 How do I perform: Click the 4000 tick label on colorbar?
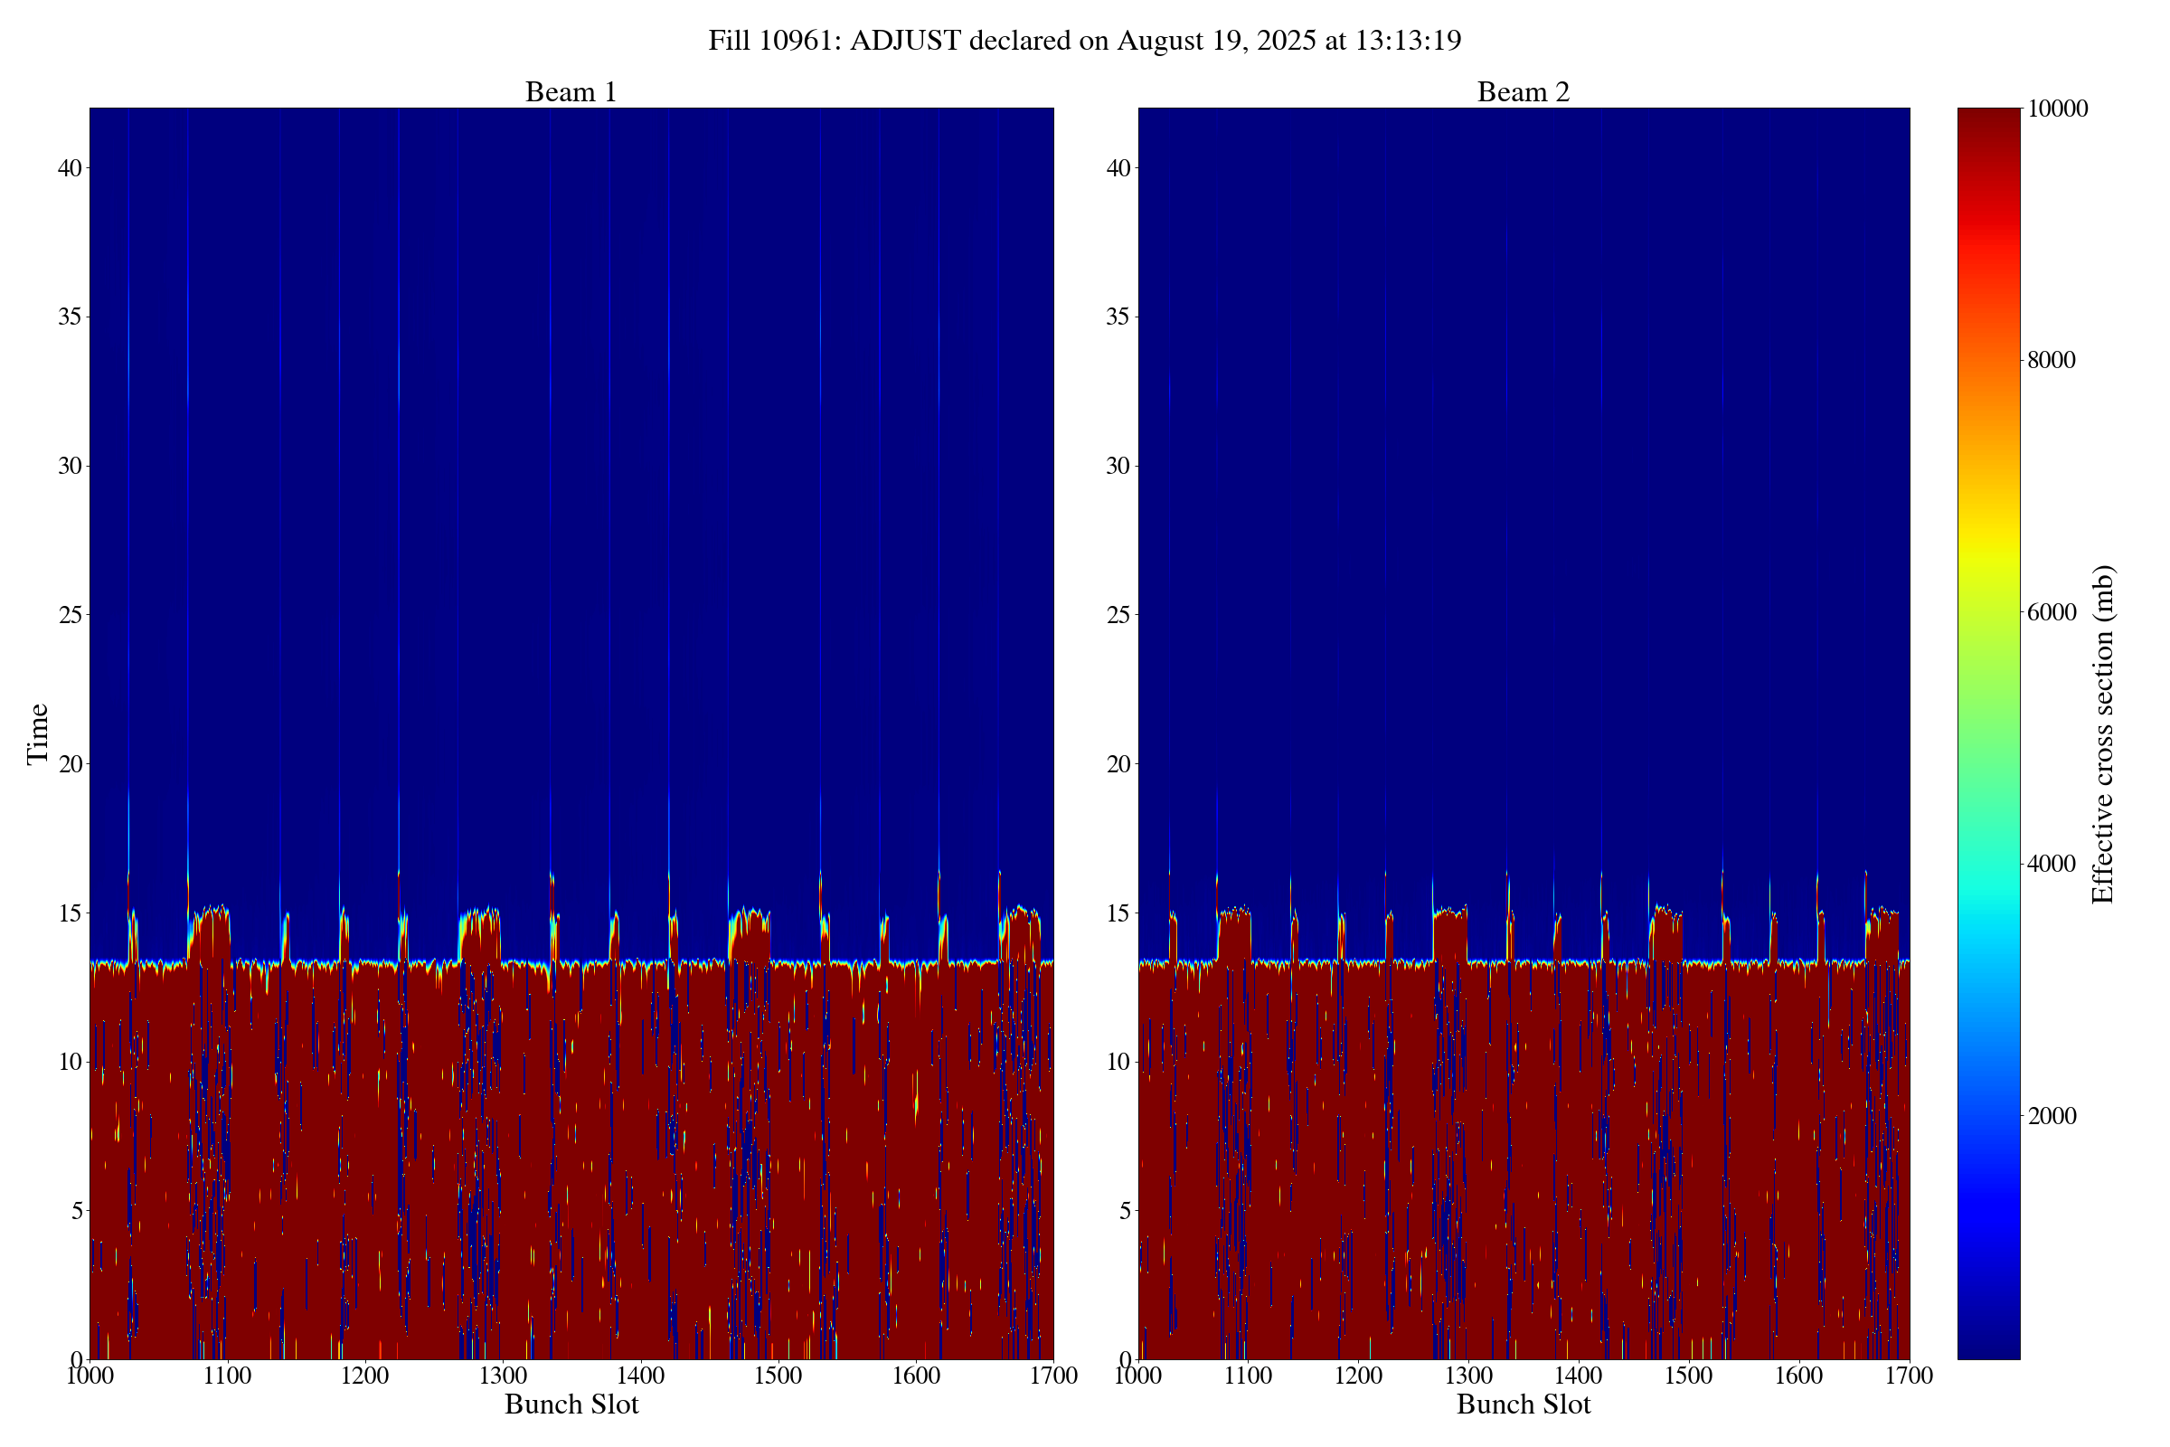2051,865
